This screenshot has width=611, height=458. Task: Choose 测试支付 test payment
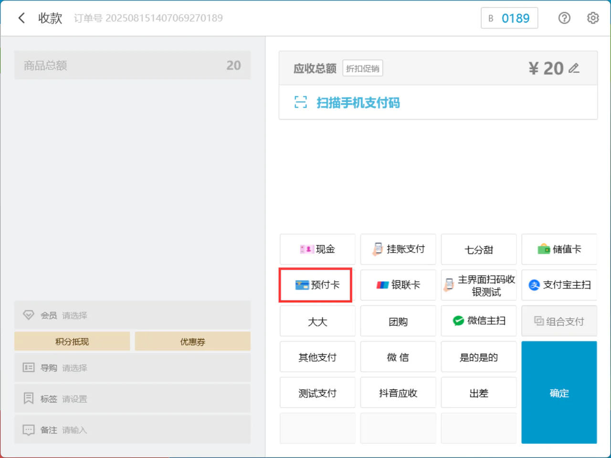click(317, 393)
